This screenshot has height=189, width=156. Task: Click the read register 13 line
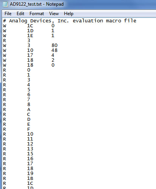tap(18, 149)
